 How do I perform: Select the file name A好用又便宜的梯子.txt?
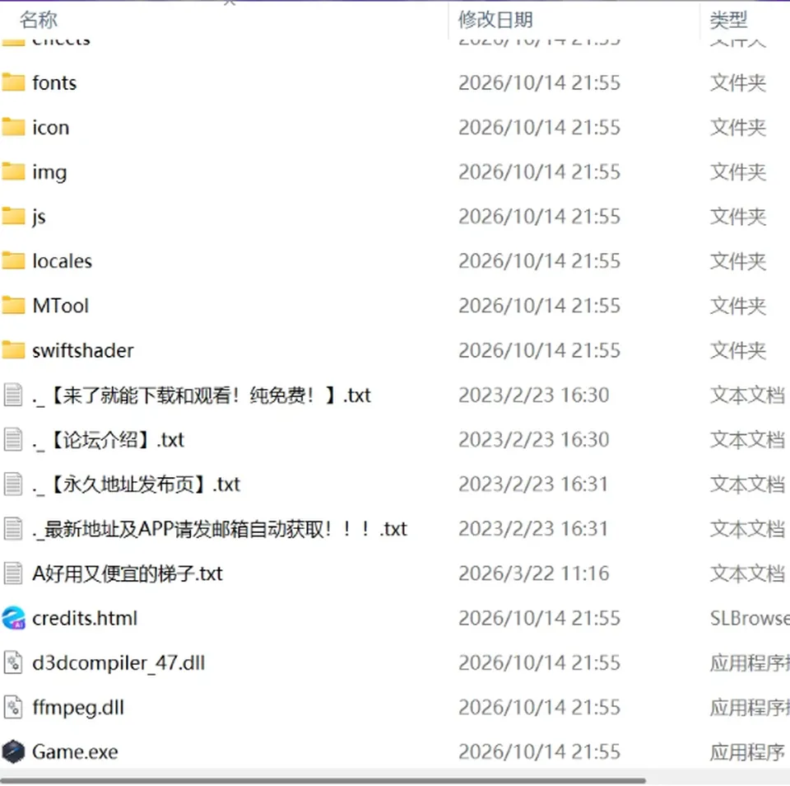(128, 573)
